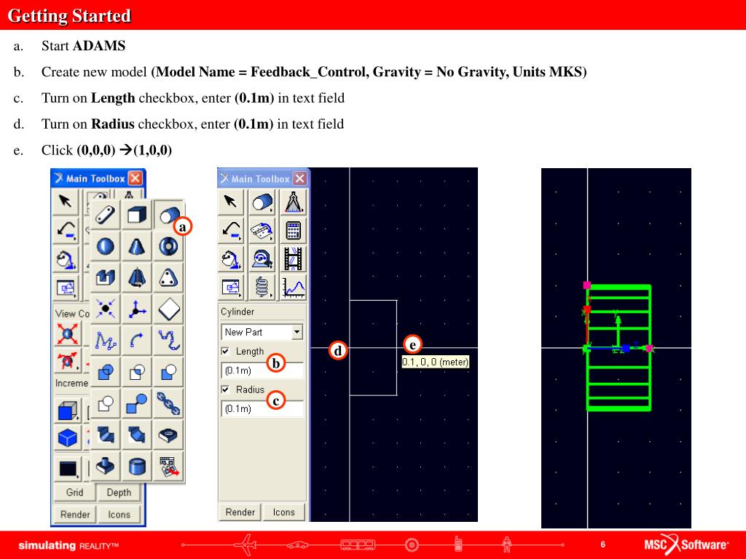Image resolution: width=746 pixels, height=559 pixels.
Task: Click the undo arrow in Cylinder toolbox
Action: click(231, 231)
